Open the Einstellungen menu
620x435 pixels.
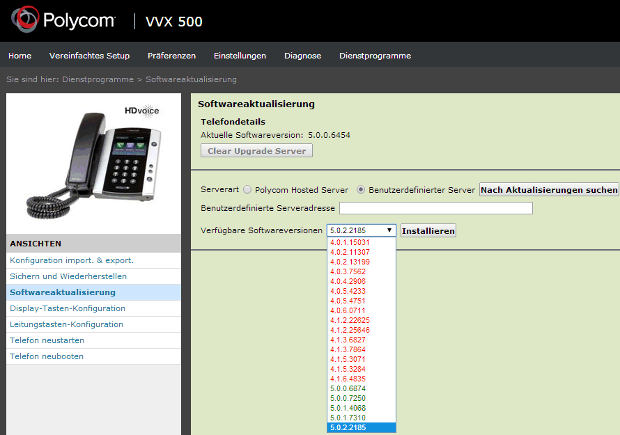coord(240,56)
